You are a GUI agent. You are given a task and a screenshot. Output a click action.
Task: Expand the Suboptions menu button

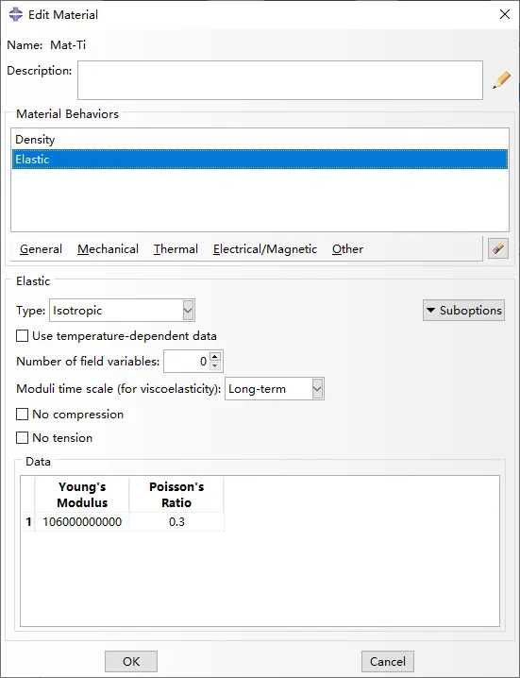point(463,311)
